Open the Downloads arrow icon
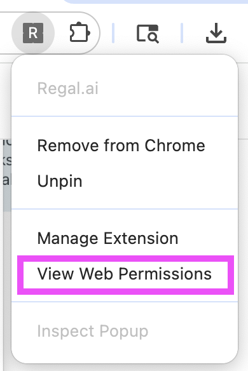 coord(216,33)
